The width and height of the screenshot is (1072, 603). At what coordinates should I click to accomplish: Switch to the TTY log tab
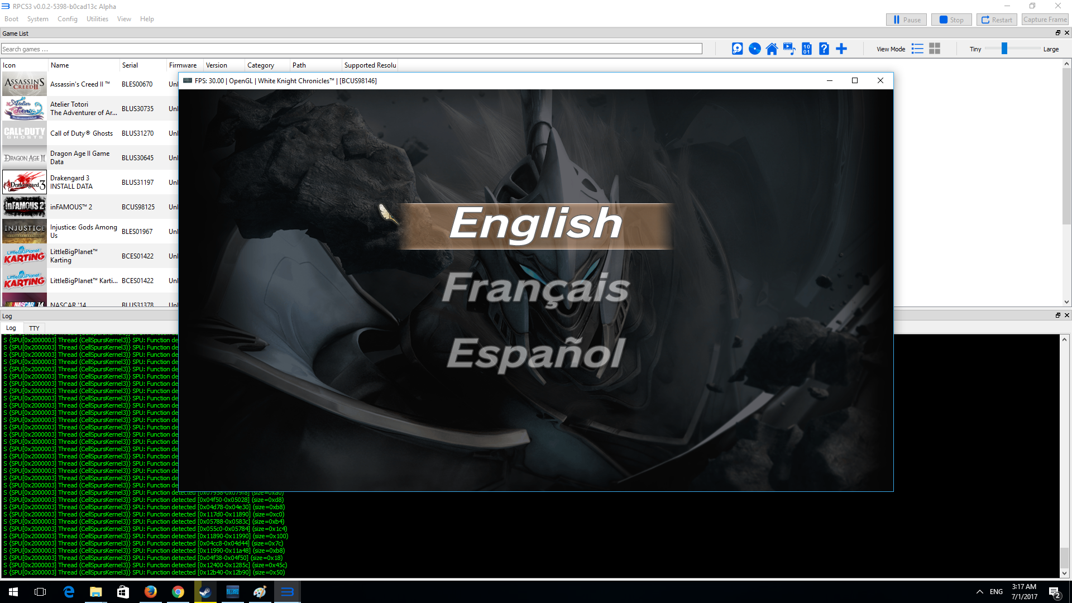click(34, 328)
